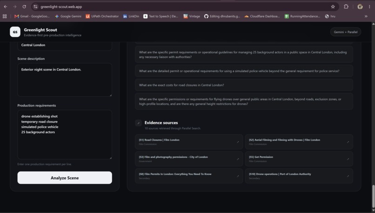
Task: Click the Evidence sources section icon
Action: 139,123
